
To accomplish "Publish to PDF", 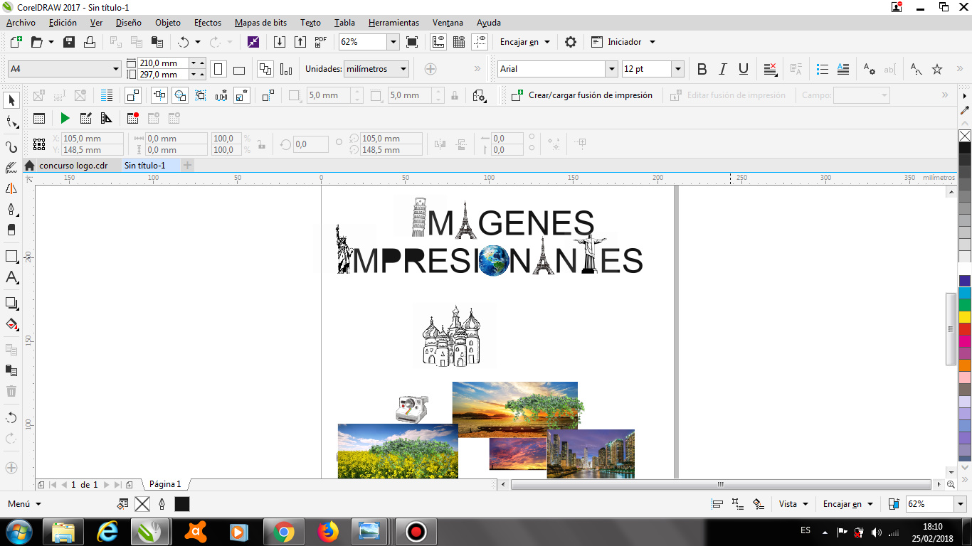I will click(320, 42).
